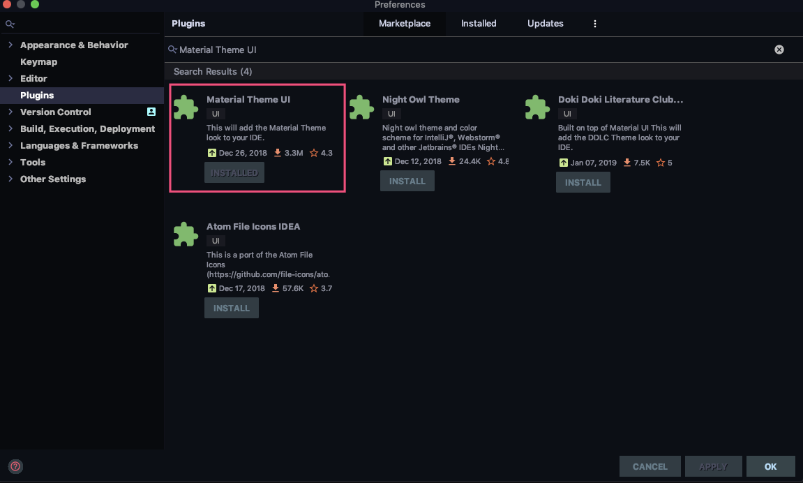Focus the settings sidebar search field
Viewport: 803px width, 483px height.
[82, 24]
